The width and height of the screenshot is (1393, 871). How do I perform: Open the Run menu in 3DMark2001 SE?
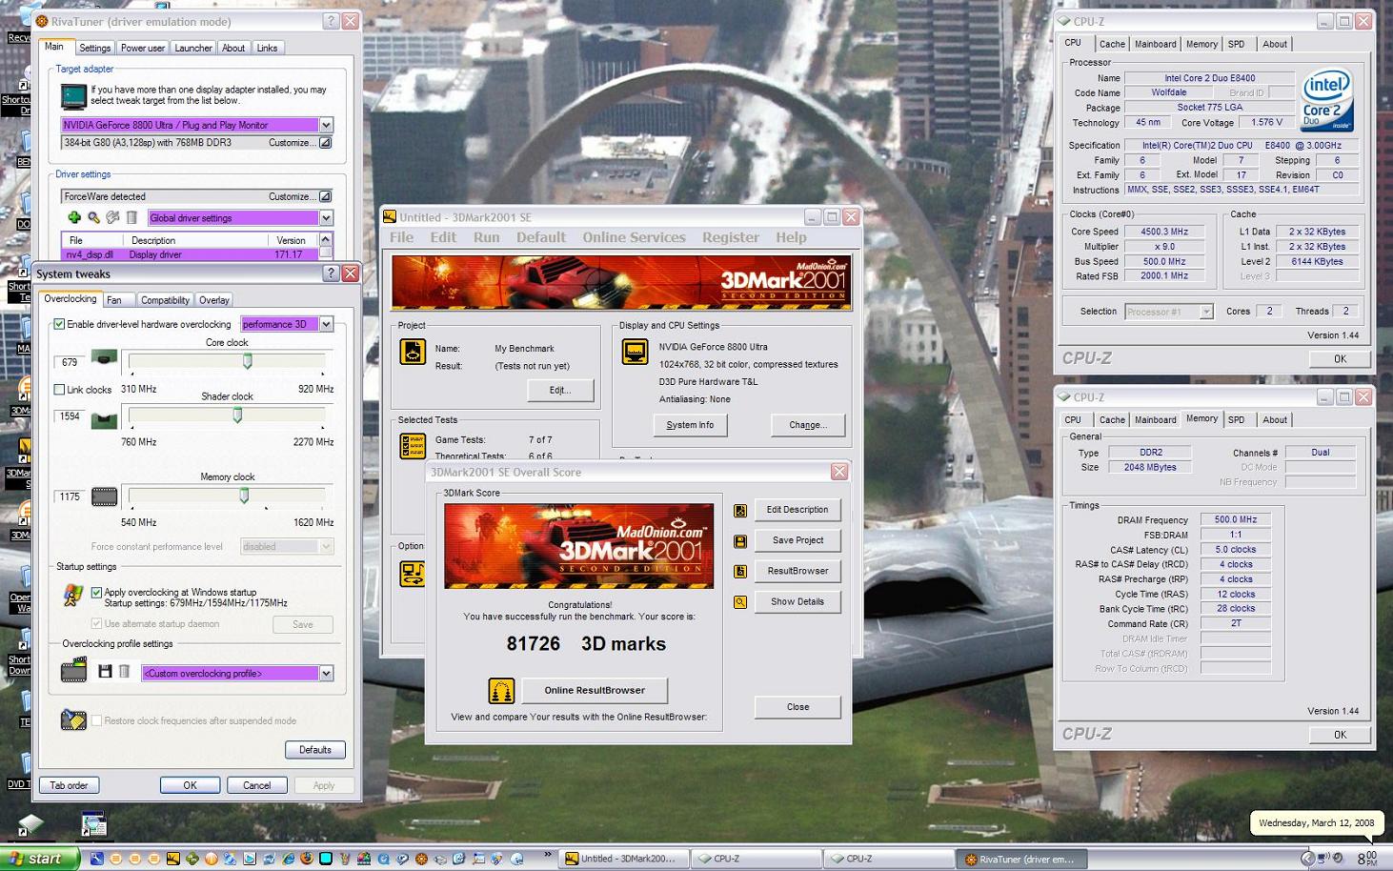pyautogui.click(x=486, y=237)
